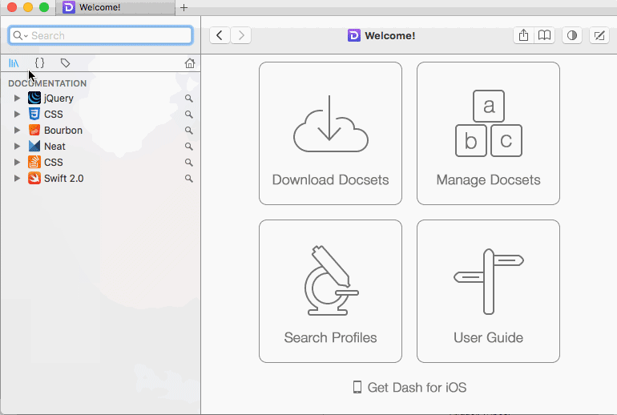This screenshot has height=415, width=617.
Task: Click the Share icon in the toolbar
Action: click(523, 35)
